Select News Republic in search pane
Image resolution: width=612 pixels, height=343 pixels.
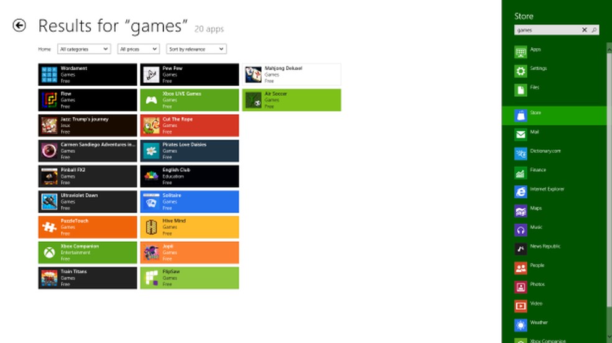tap(554, 249)
